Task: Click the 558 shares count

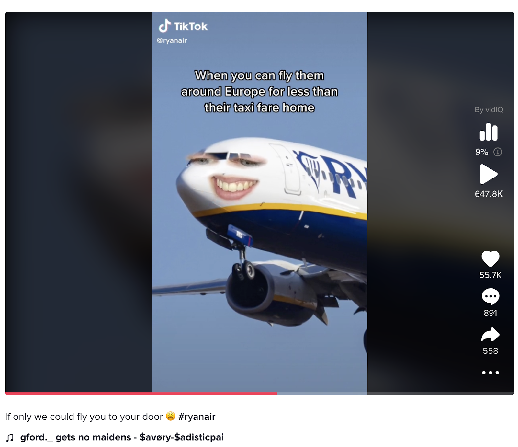Action: [490, 351]
